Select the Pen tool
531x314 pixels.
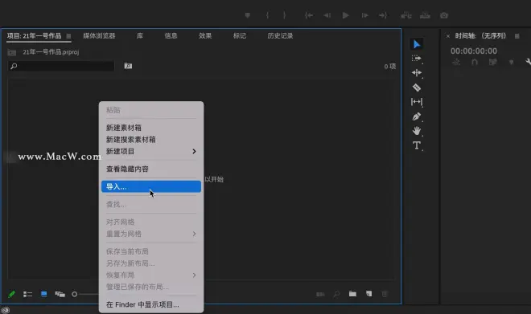417,116
